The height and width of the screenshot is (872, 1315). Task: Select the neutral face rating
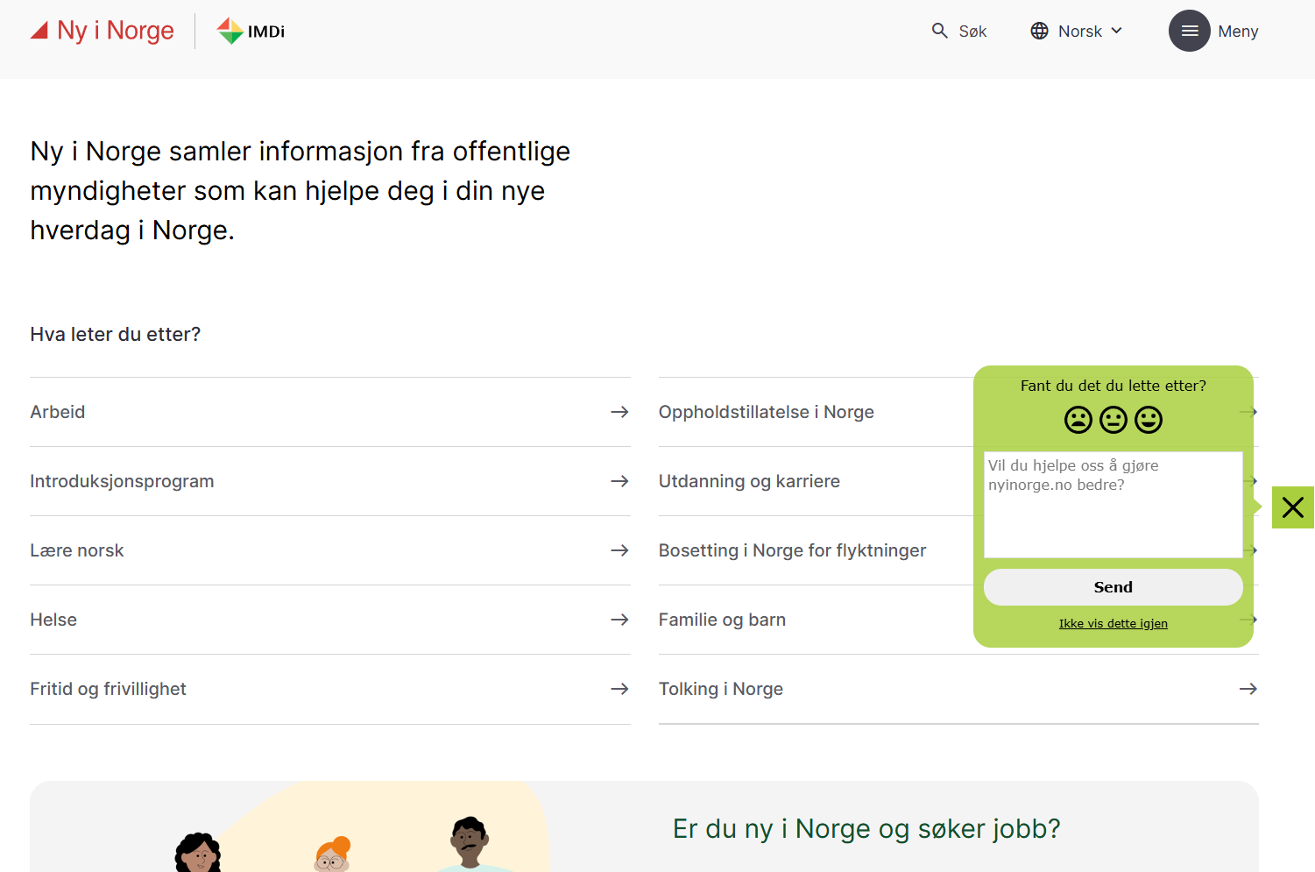coord(1113,420)
